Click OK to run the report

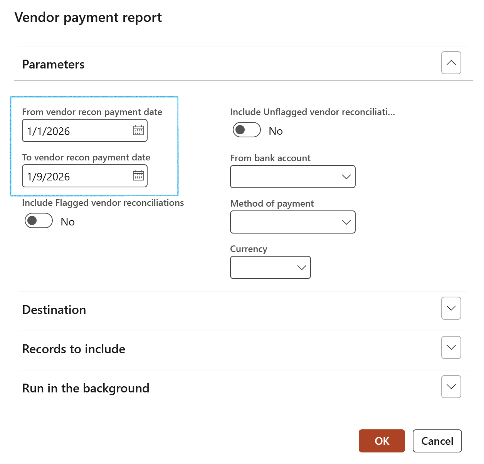point(381,441)
